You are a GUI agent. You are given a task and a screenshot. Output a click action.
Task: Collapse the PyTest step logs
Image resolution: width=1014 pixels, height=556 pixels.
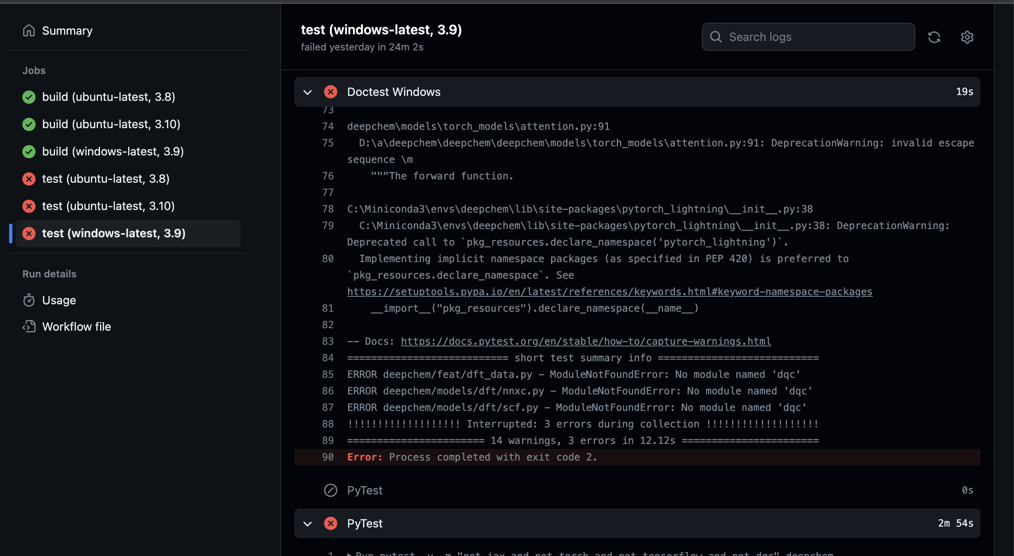(x=308, y=523)
